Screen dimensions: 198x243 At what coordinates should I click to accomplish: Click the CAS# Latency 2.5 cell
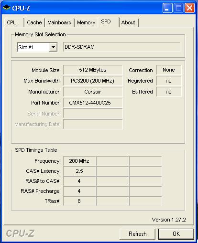coord(79,171)
